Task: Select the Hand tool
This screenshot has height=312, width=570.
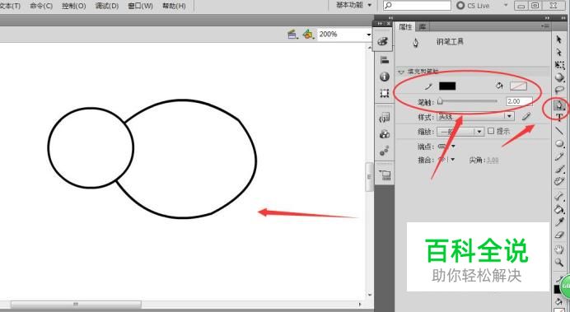Action: click(559, 249)
